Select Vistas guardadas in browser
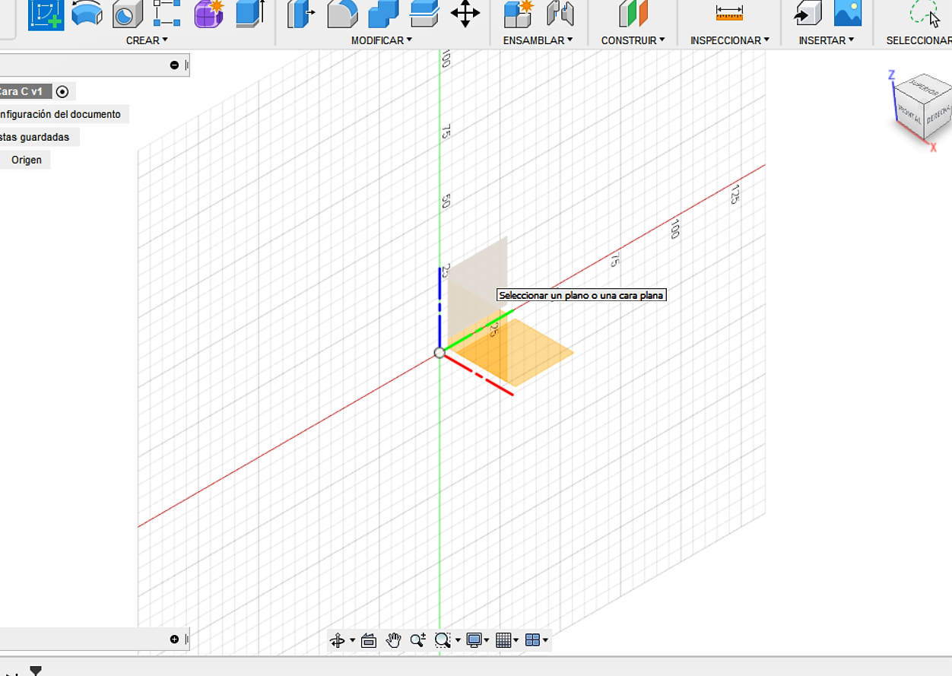This screenshot has height=676, width=952. [36, 137]
